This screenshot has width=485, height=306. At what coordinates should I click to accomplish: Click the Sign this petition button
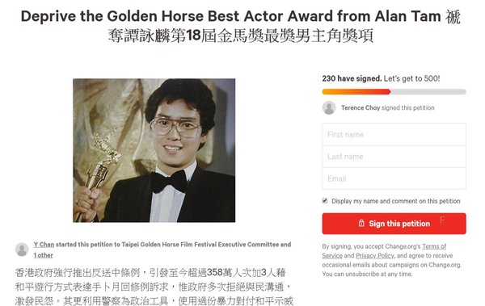click(x=394, y=224)
